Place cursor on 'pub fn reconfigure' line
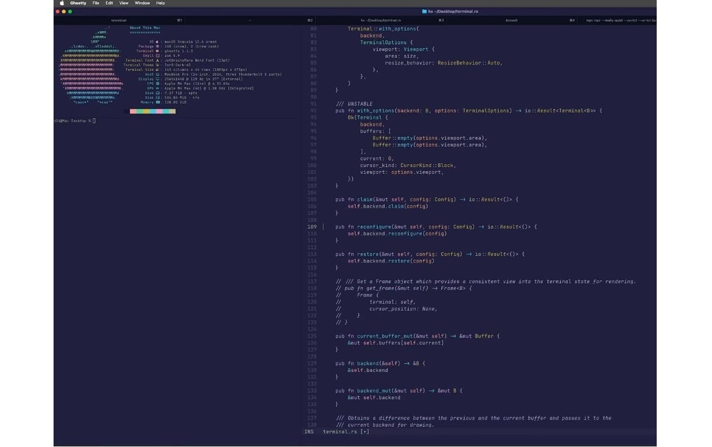The image size is (712, 447). click(x=435, y=227)
